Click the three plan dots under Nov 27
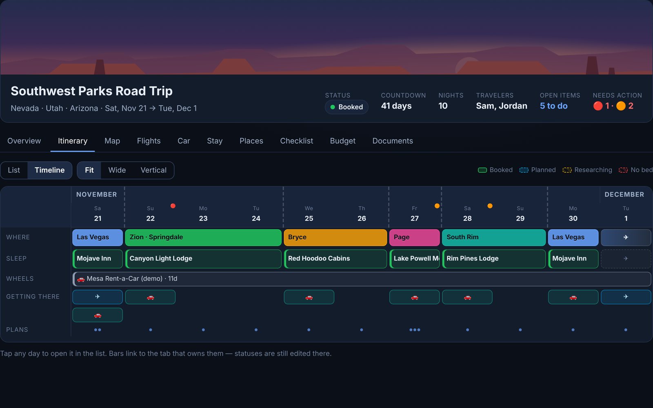 click(x=415, y=330)
